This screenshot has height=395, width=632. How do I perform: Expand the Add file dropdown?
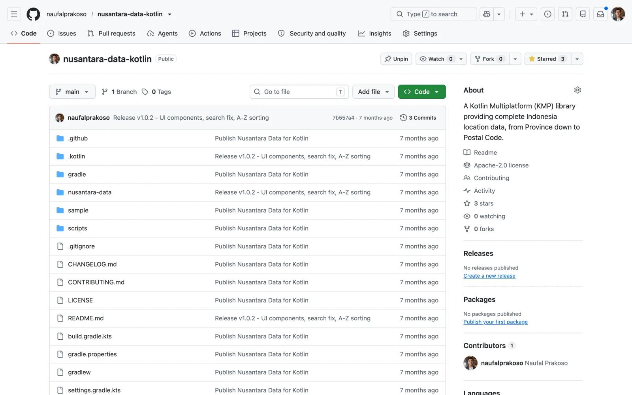(373, 92)
